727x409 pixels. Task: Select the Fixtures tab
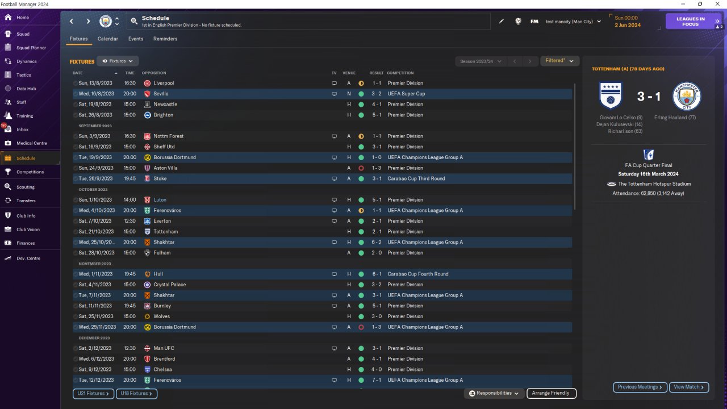78,39
